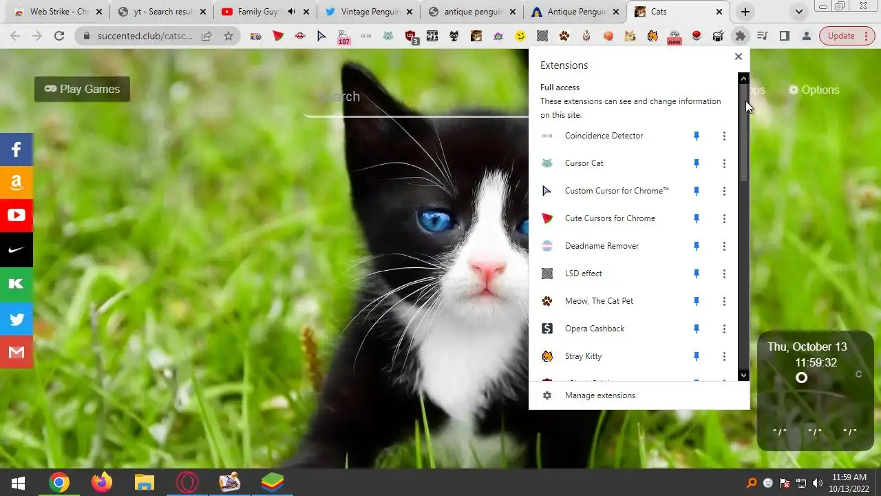The height and width of the screenshot is (496, 881).
Task: Open more actions for Deadname Remover
Action: 724,246
